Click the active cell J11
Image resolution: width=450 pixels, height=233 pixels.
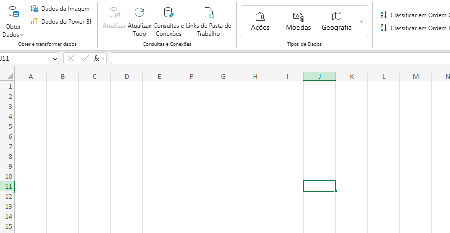click(x=319, y=186)
